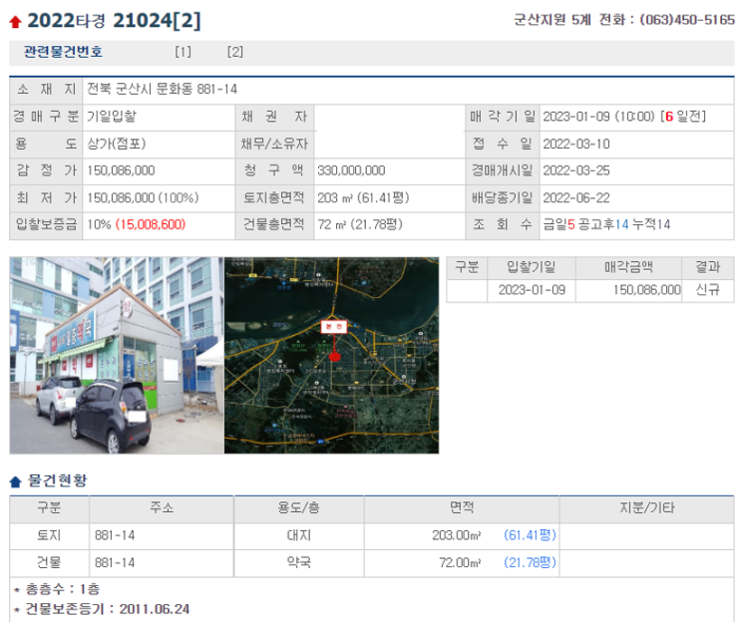Viewport: 741px width, 624px height.
Task: Click 대지 land use cell
Action: [x=298, y=535]
